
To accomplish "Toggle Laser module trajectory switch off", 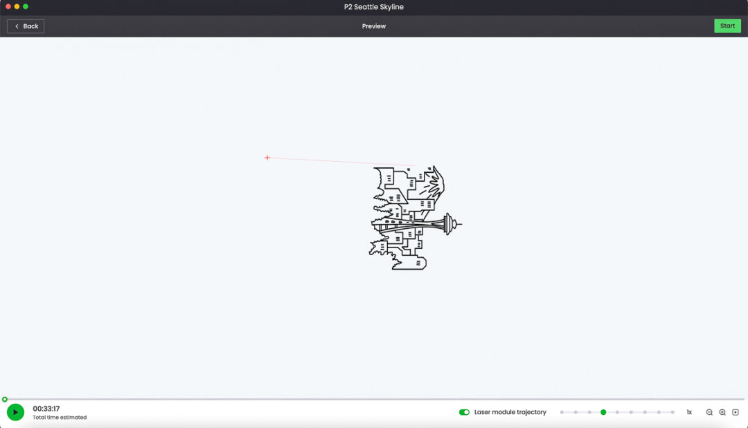I will [x=464, y=412].
